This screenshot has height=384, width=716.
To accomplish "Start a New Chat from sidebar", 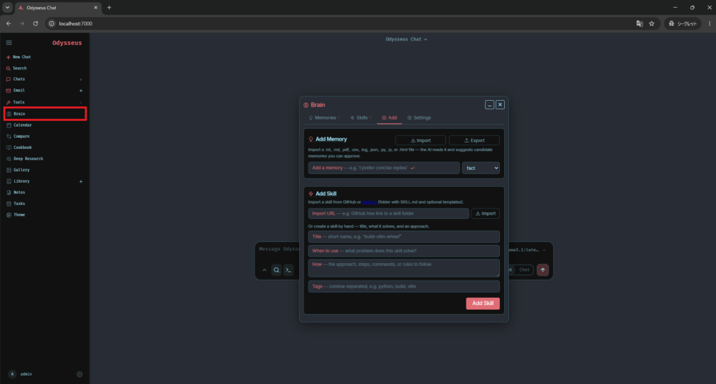I will (x=18, y=57).
